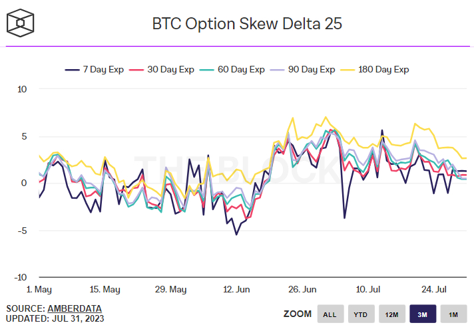Click the yellow 180 Day legend line swatch
The height and width of the screenshot is (327, 474).
click(348, 70)
